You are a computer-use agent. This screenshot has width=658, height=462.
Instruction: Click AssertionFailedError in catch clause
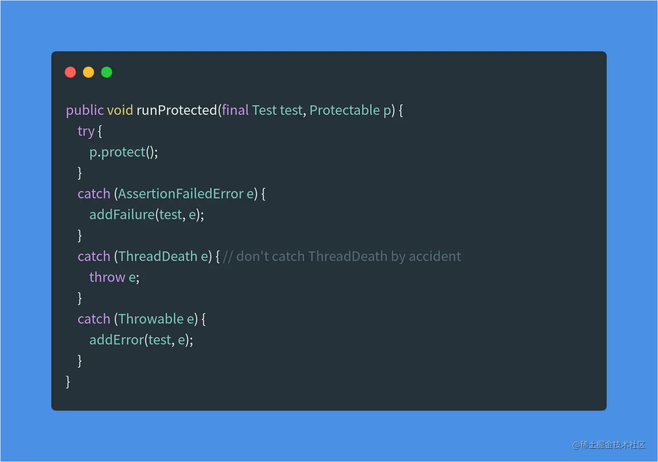[181, 194]
